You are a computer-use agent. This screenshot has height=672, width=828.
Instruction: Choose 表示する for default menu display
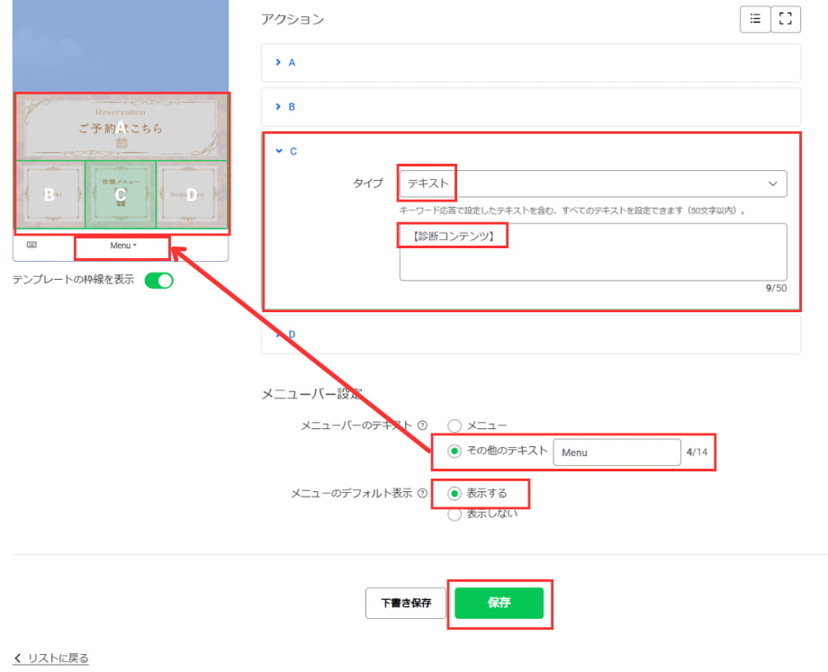[x=454, y=494]
